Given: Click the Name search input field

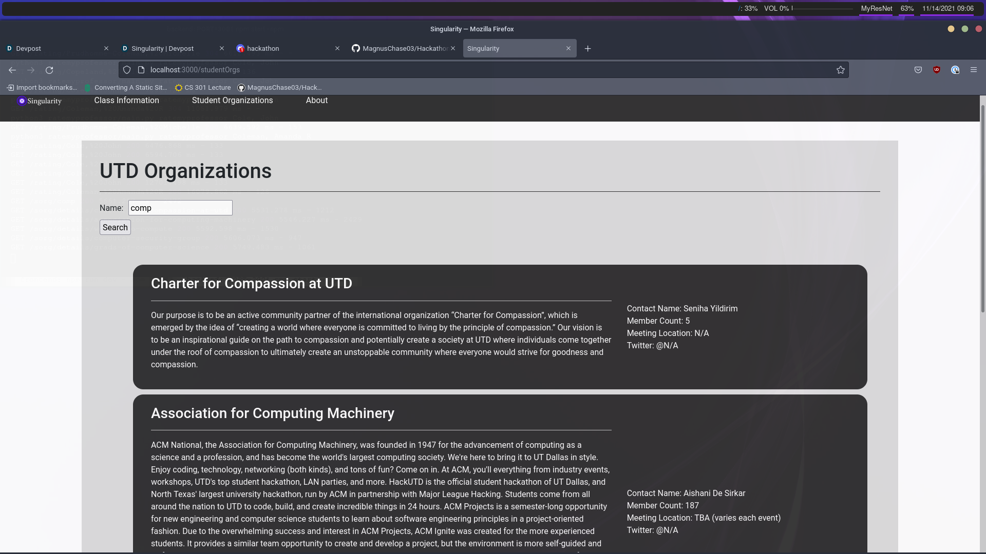Looking at the screenshot, I should [x=180, y=208].
